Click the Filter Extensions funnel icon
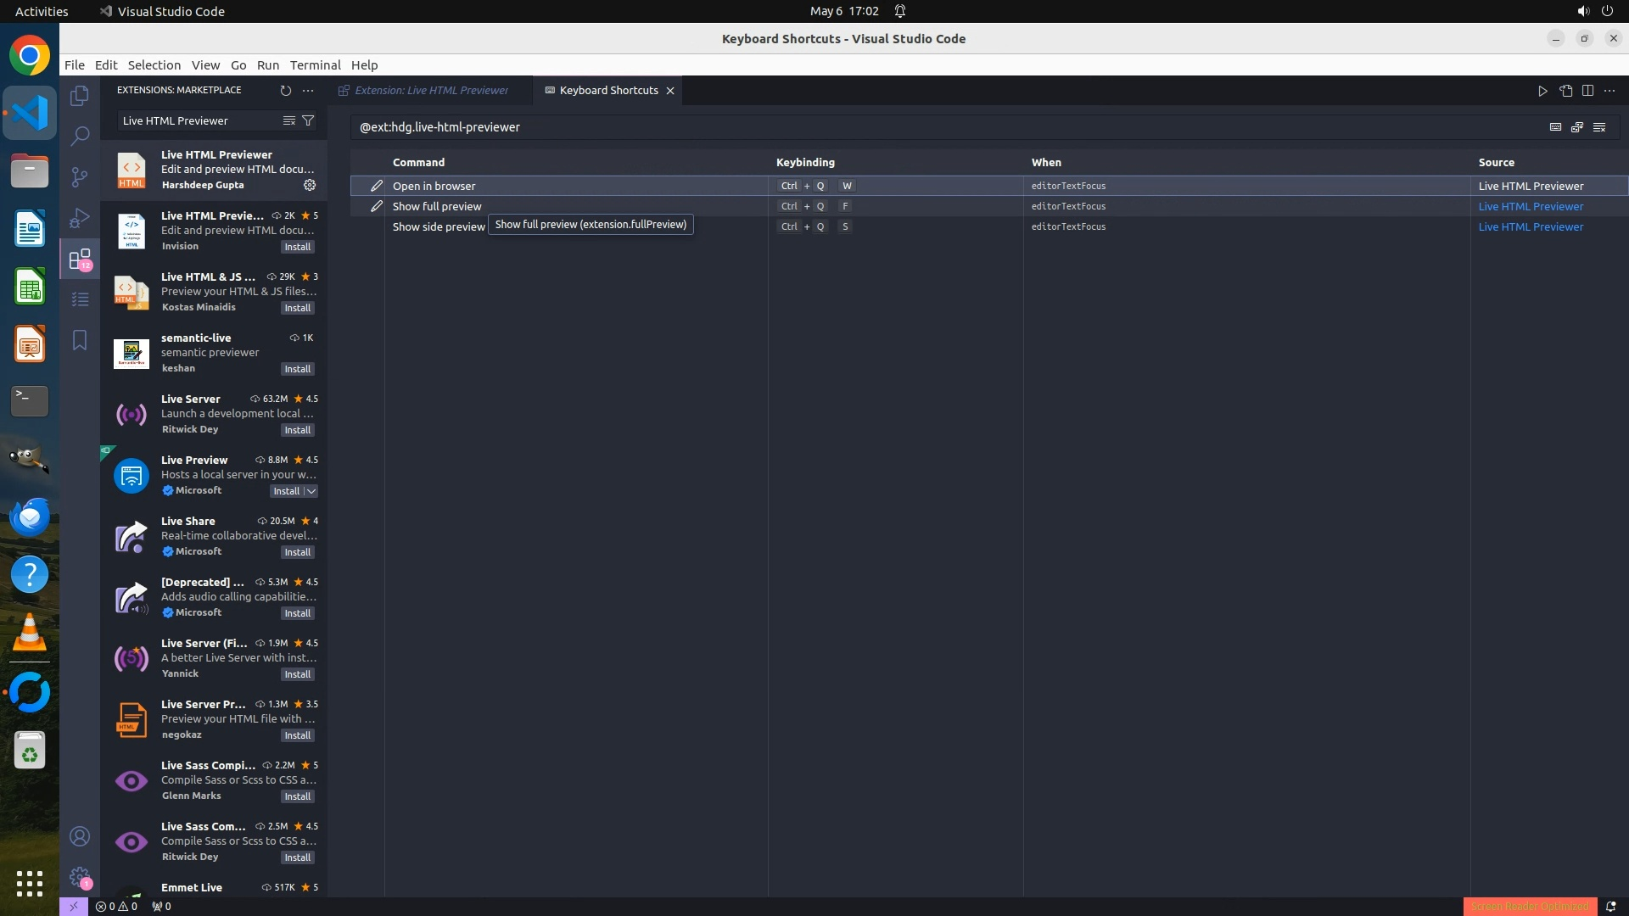The image size is (1629, 916). (309, 120)
